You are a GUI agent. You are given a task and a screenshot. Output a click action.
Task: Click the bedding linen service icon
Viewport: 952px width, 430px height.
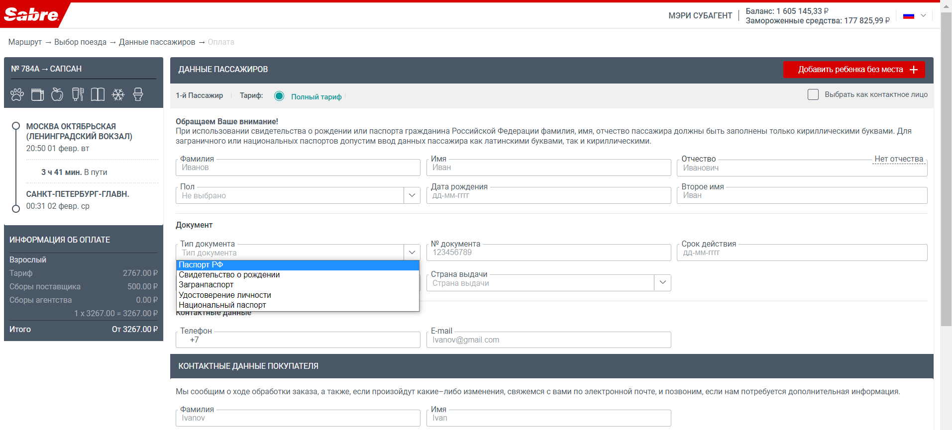(37, 94)
